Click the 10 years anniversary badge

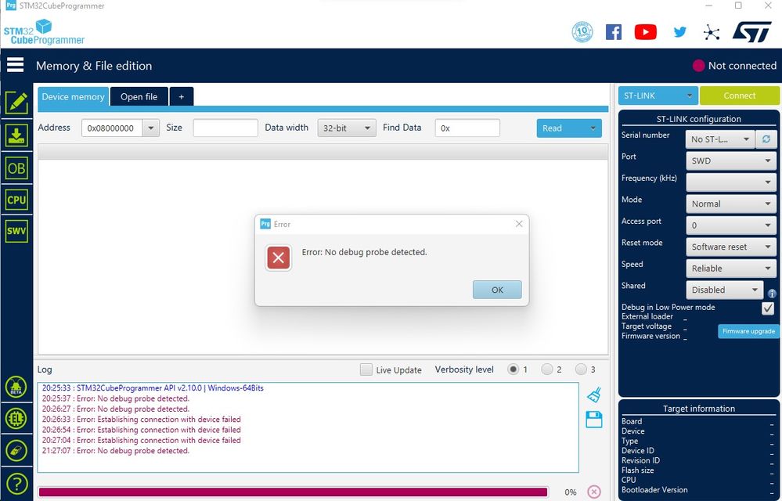point(582,32)
